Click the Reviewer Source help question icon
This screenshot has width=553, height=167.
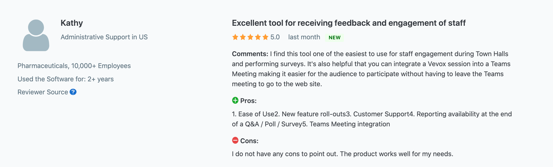pyautogui.click(x=73, y=92)
